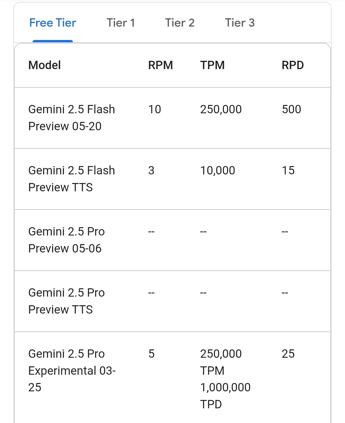This screenshot has width=345, height=423.
Task: Click RPM value 3 for Flash TTS
Action: pyautogui.click(x=151, y=171)
